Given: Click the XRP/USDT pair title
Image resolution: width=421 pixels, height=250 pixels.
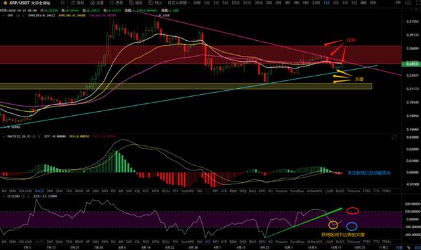Looking at the screenshot, I should tap(18, 3).
